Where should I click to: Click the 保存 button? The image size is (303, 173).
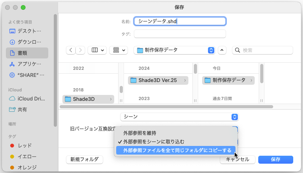click(x=276, y=160)
